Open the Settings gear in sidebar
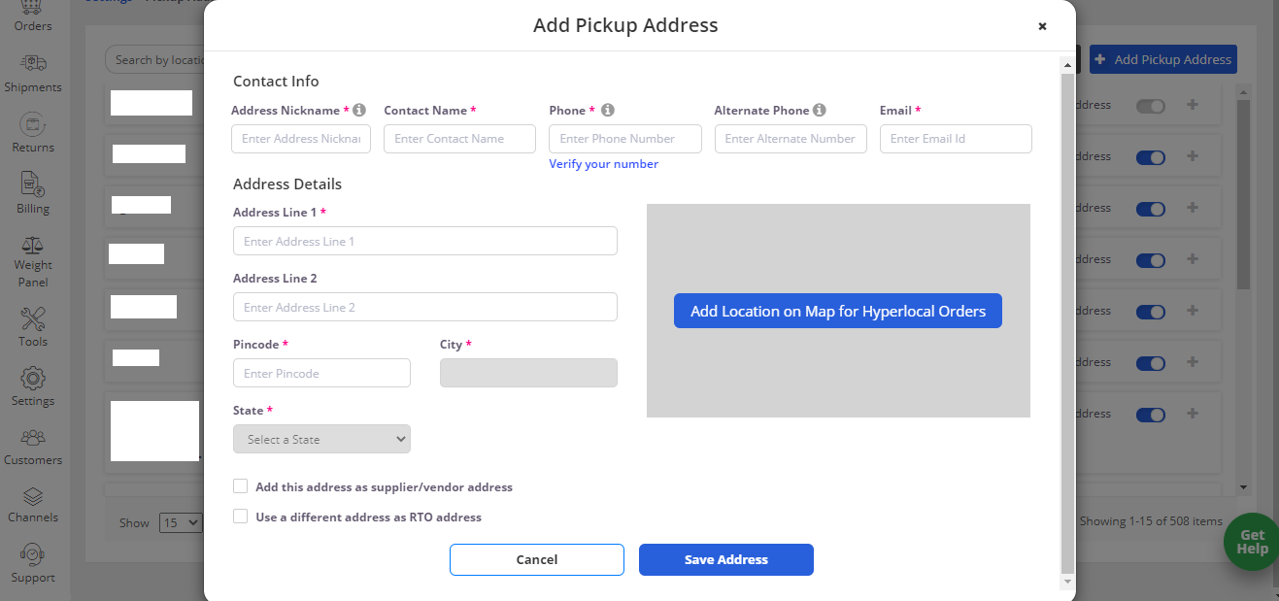Screen dimensions: 1279x601 point(33,378)
